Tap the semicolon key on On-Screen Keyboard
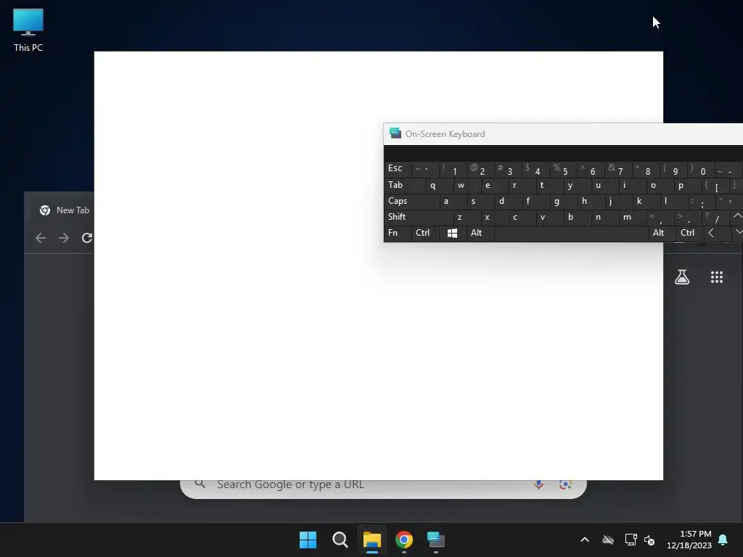Screen dimensions: 743x557 point(701,202)
